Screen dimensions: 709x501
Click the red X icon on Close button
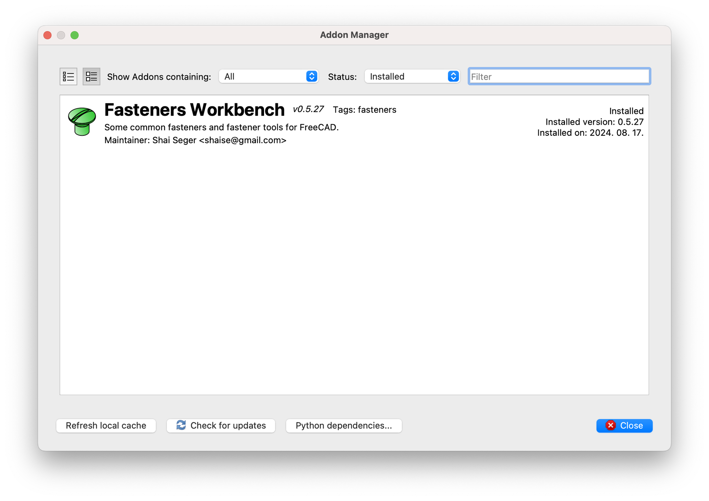point(610,425)
